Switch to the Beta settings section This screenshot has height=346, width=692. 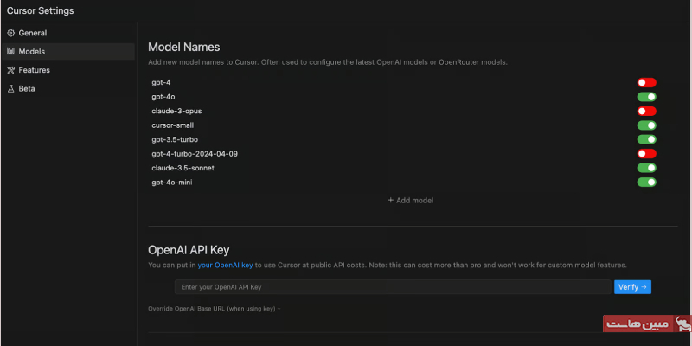(x=68, y=89)
